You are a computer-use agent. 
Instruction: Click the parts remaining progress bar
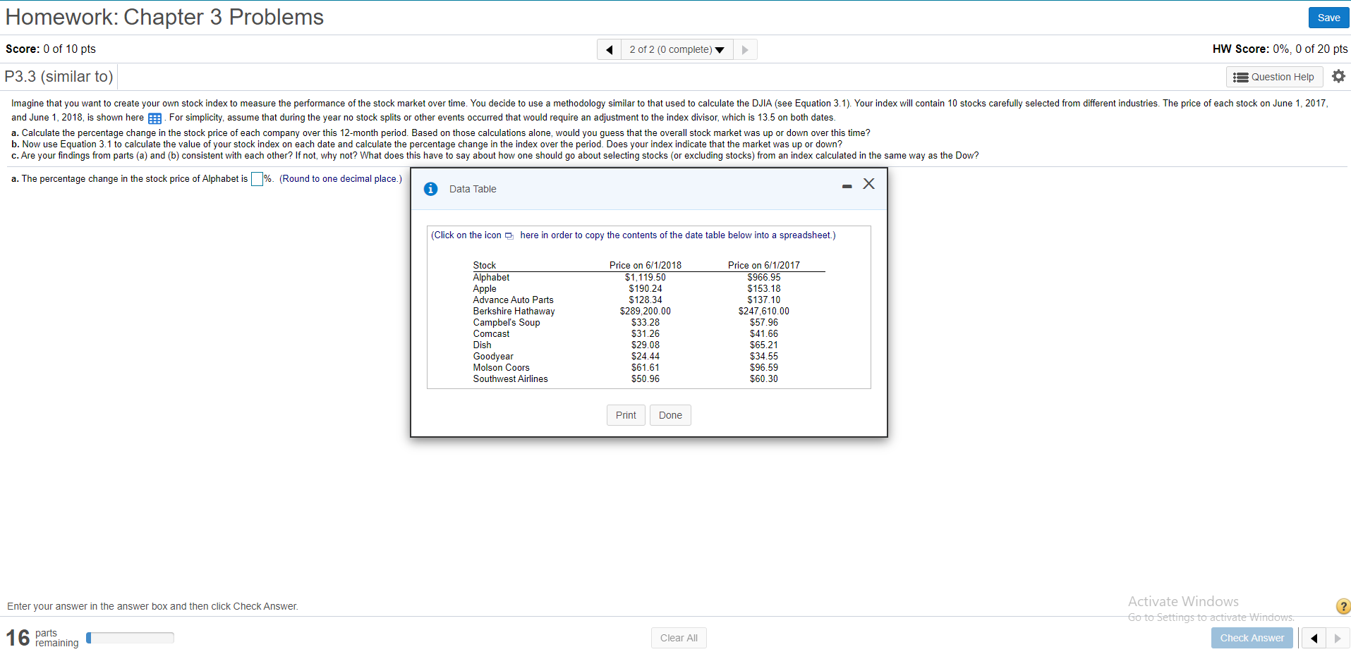point(130,638)
